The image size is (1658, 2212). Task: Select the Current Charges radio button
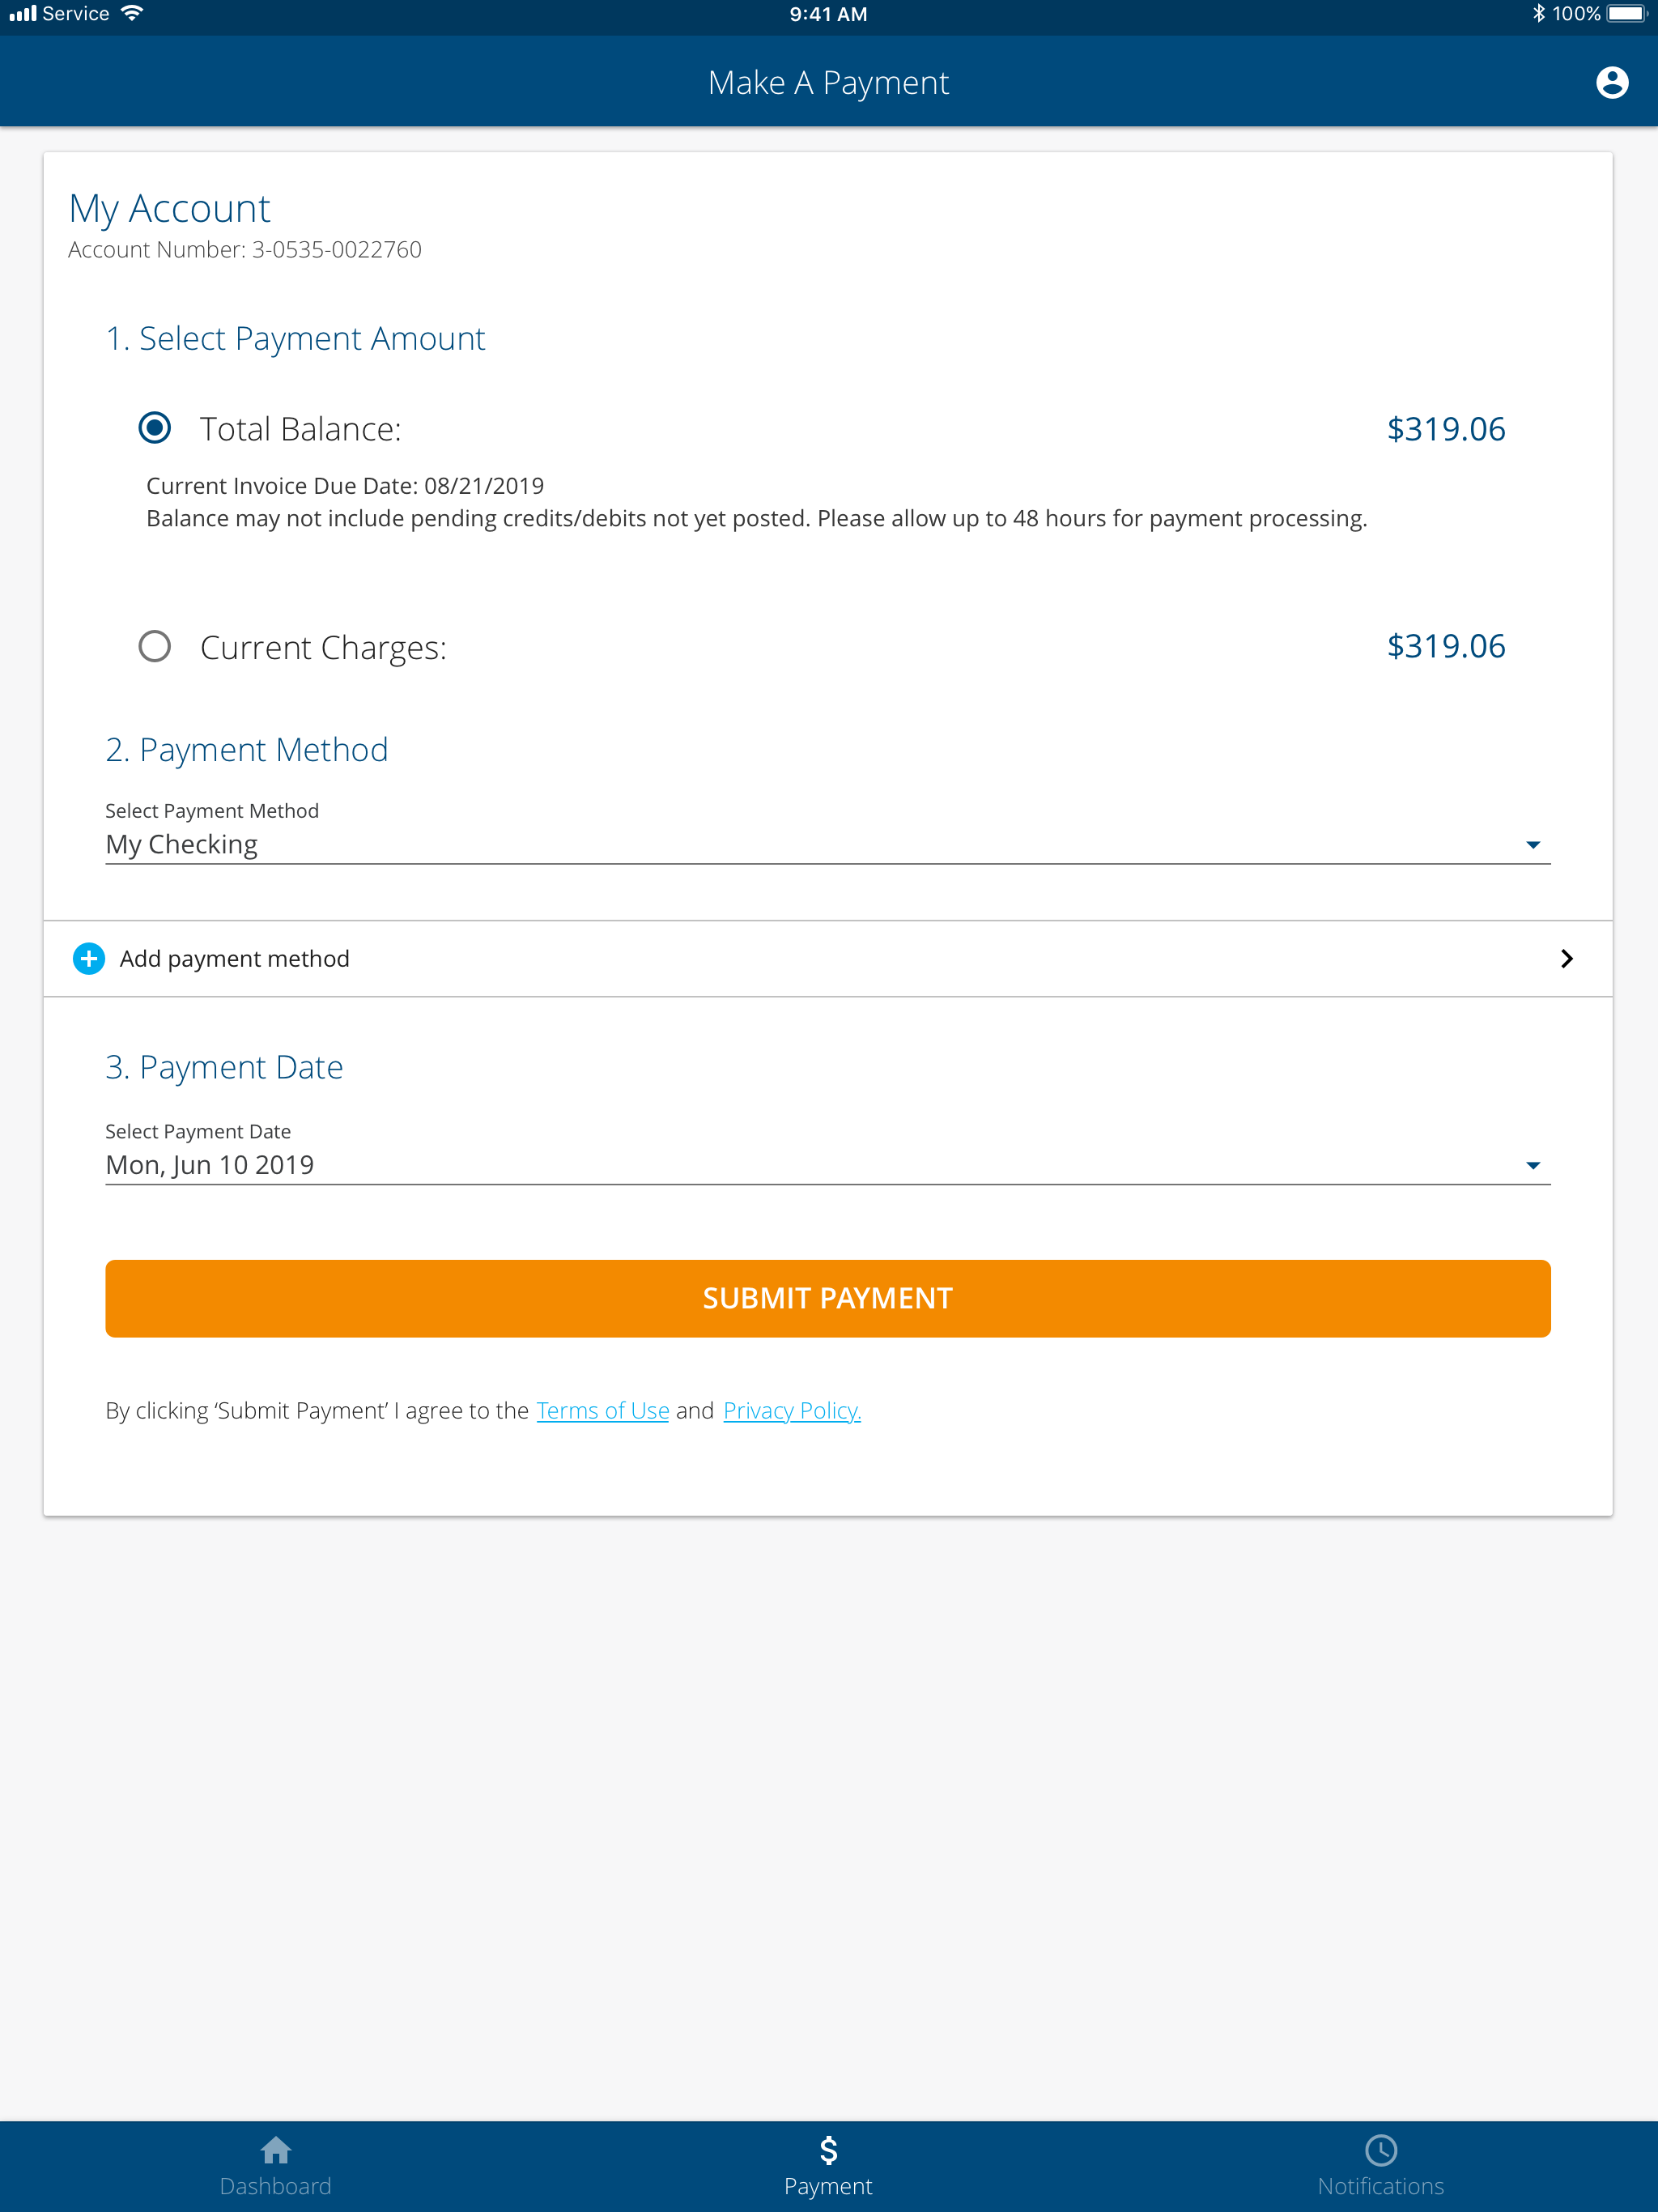155,646
